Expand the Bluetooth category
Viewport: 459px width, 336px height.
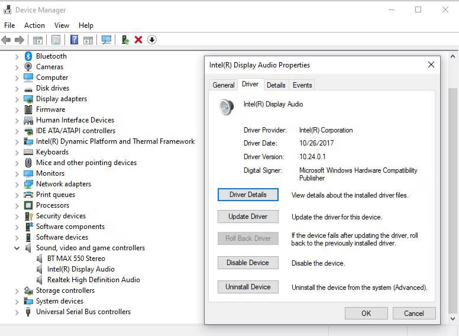click(x=17, y=56)
